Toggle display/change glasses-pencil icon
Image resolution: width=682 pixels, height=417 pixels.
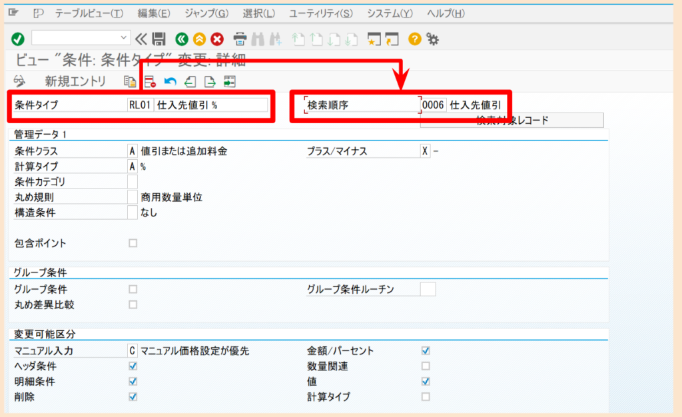(19, 81)
